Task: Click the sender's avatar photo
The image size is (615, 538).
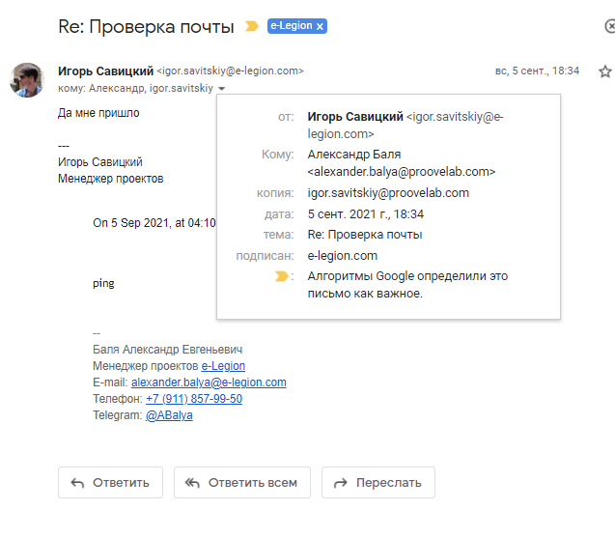Action: coord(27,80)
